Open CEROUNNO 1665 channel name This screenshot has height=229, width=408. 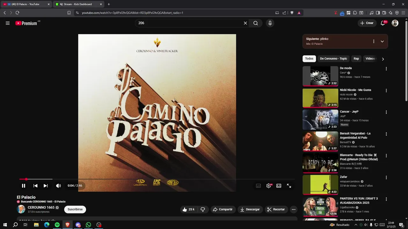click(41, 207)
